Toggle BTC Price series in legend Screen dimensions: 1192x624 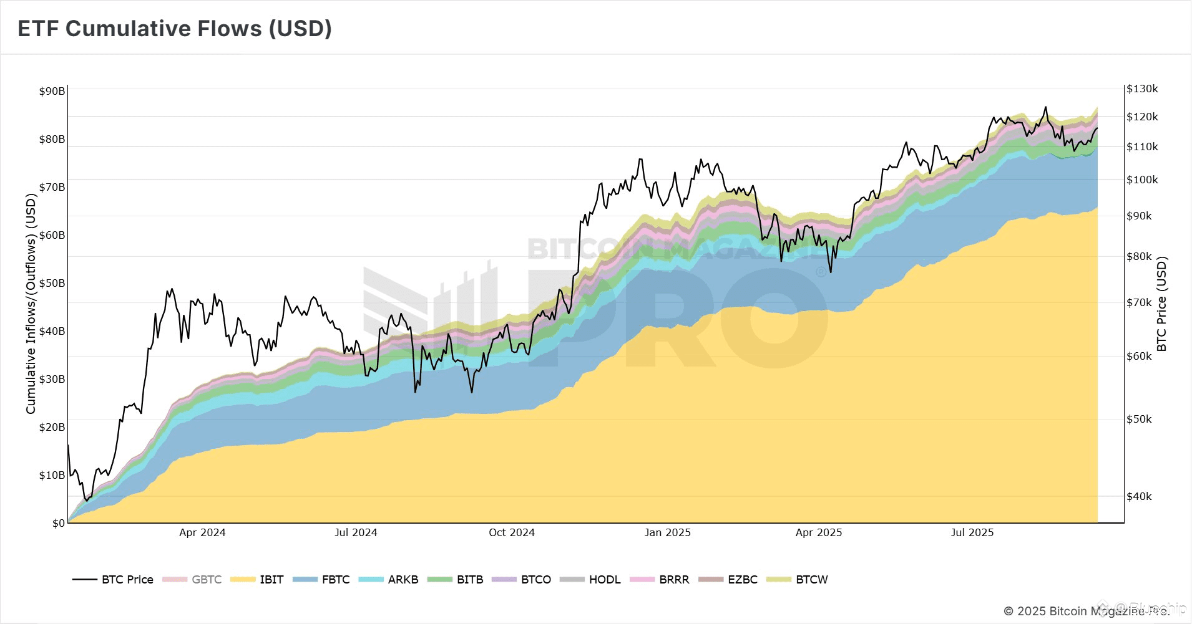(113, 579)
